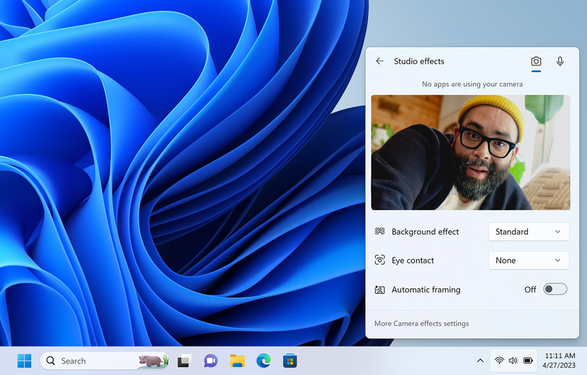
Task: Click the battery status icon
Action: 528,361
